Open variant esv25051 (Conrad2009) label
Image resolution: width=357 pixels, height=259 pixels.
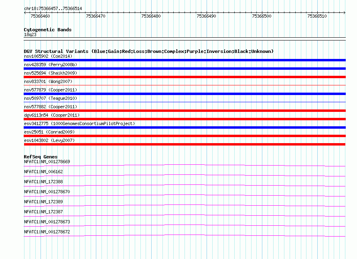[49, 132]
